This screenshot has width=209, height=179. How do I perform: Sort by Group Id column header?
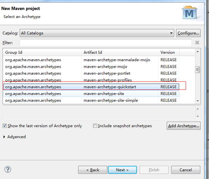click(42, 52)
